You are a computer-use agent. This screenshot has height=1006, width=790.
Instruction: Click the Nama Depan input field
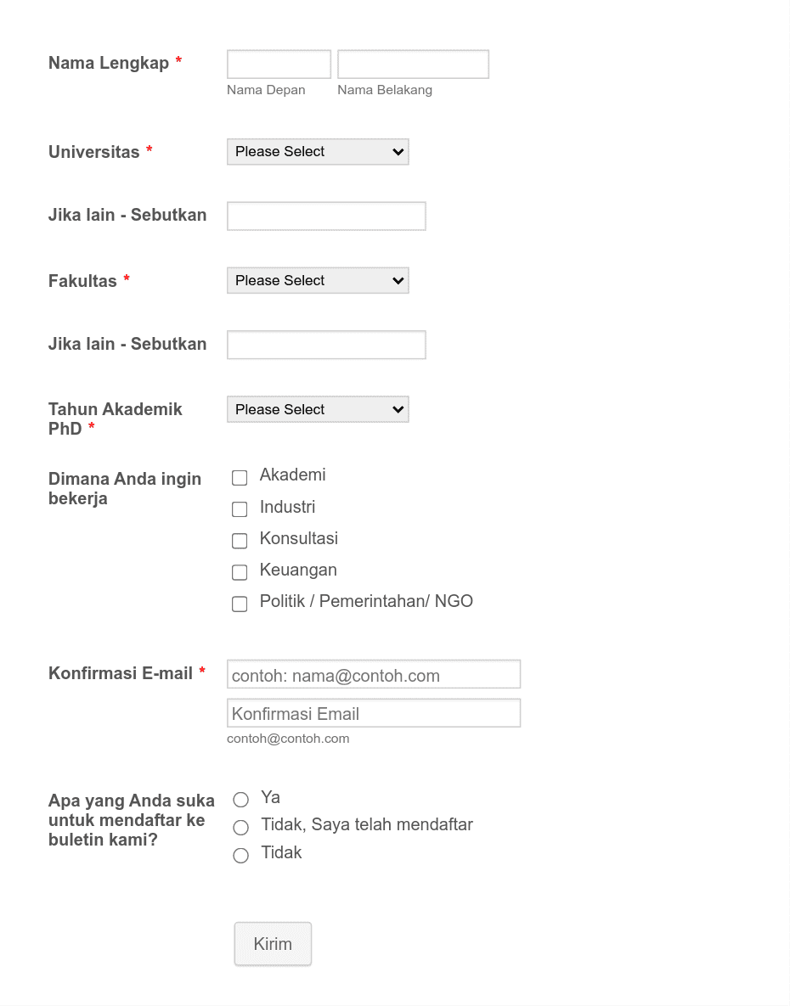click(278, 64)
